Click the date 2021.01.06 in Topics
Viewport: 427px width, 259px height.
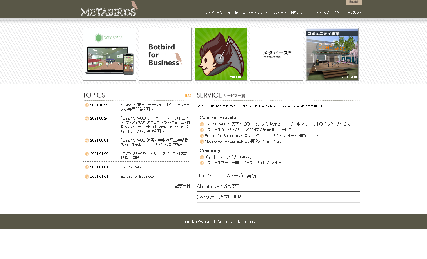click(x=99, y=154)
